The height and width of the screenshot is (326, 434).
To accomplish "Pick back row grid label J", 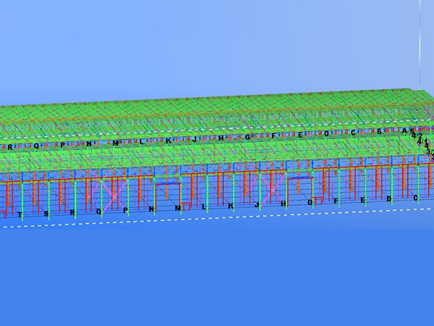I will click(x=195, y=139).
